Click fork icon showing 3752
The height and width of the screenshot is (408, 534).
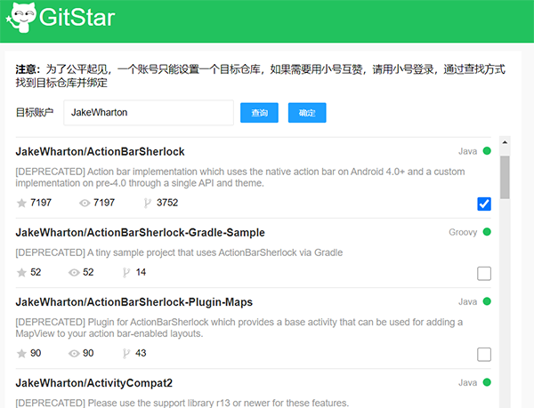coord(147,203)
